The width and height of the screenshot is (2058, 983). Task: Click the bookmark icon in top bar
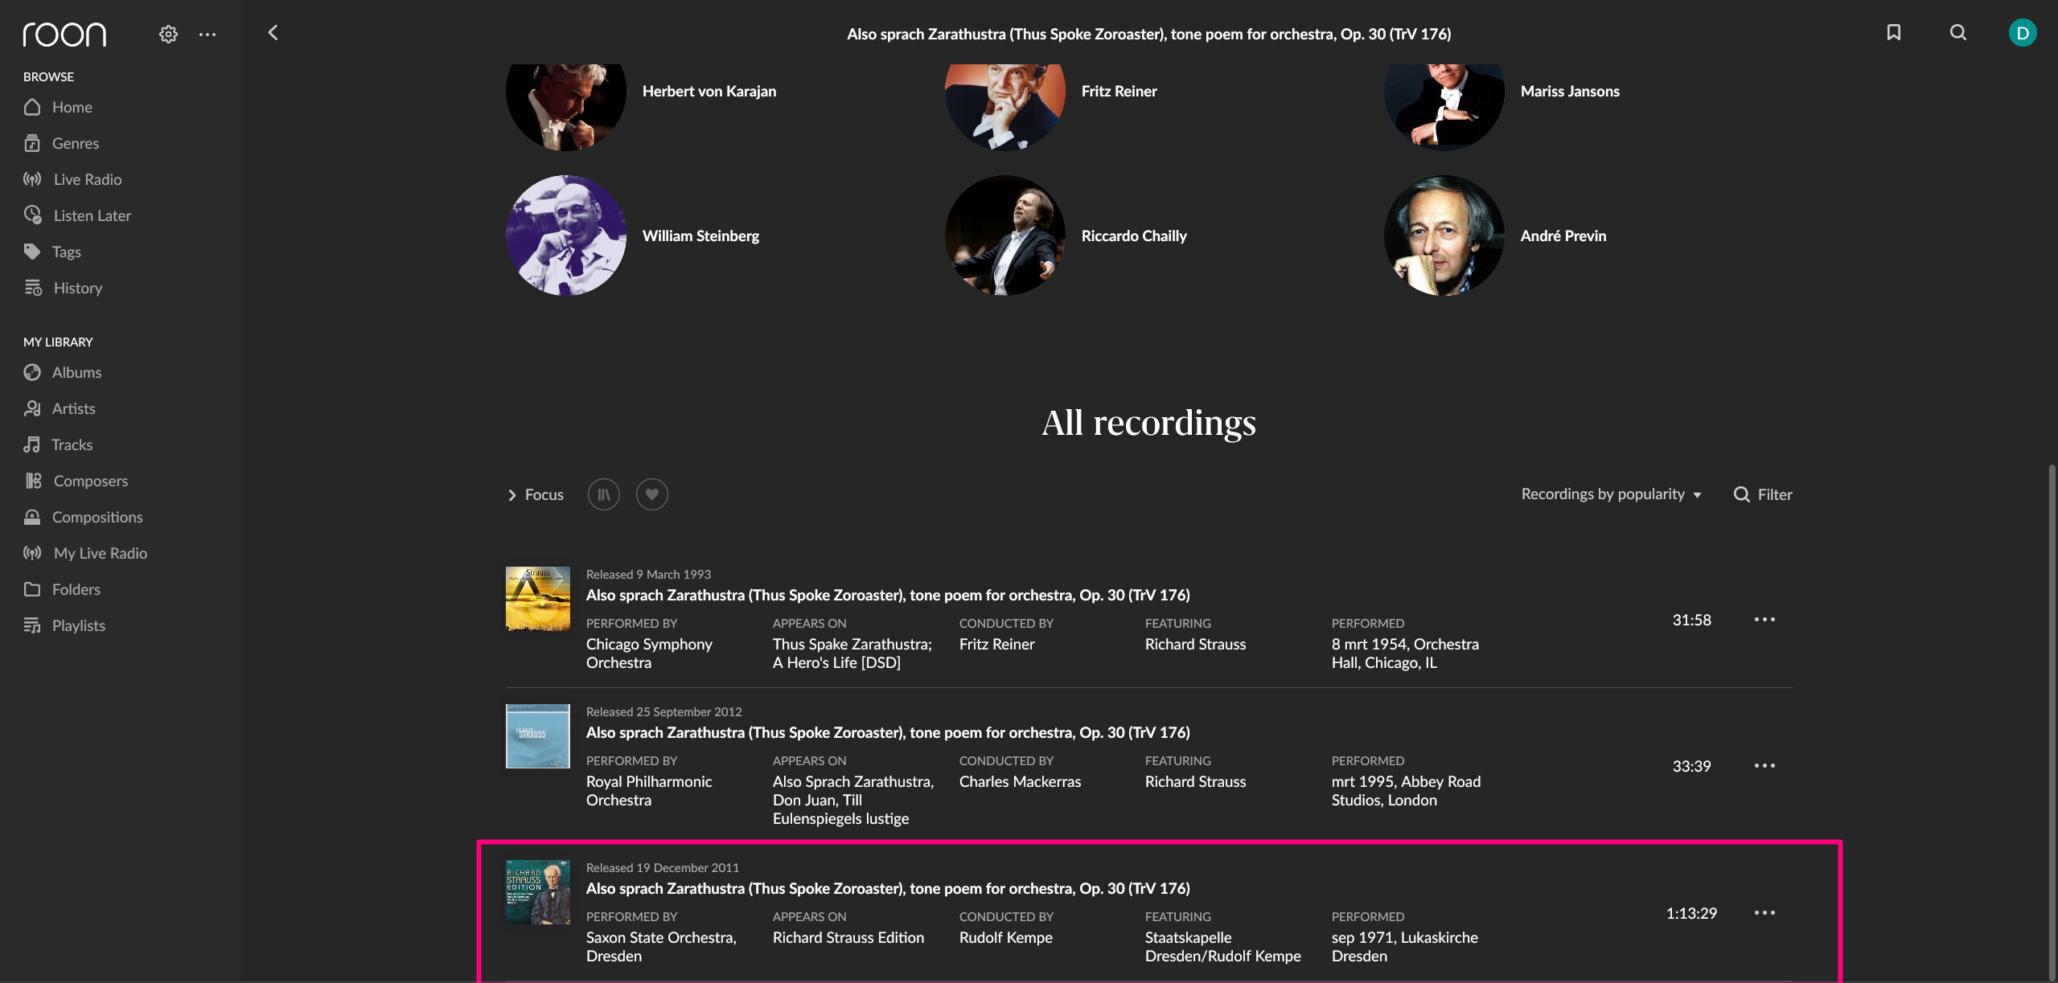point(1893,32)
